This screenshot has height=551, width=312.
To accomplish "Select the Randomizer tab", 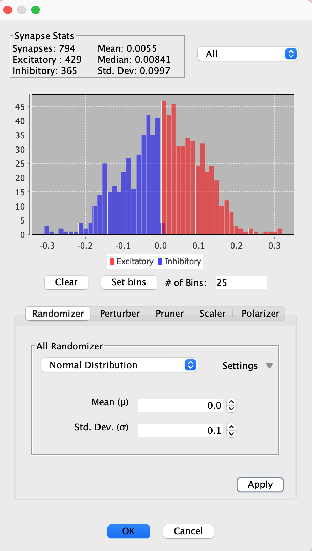I will [x=58, y=314].
